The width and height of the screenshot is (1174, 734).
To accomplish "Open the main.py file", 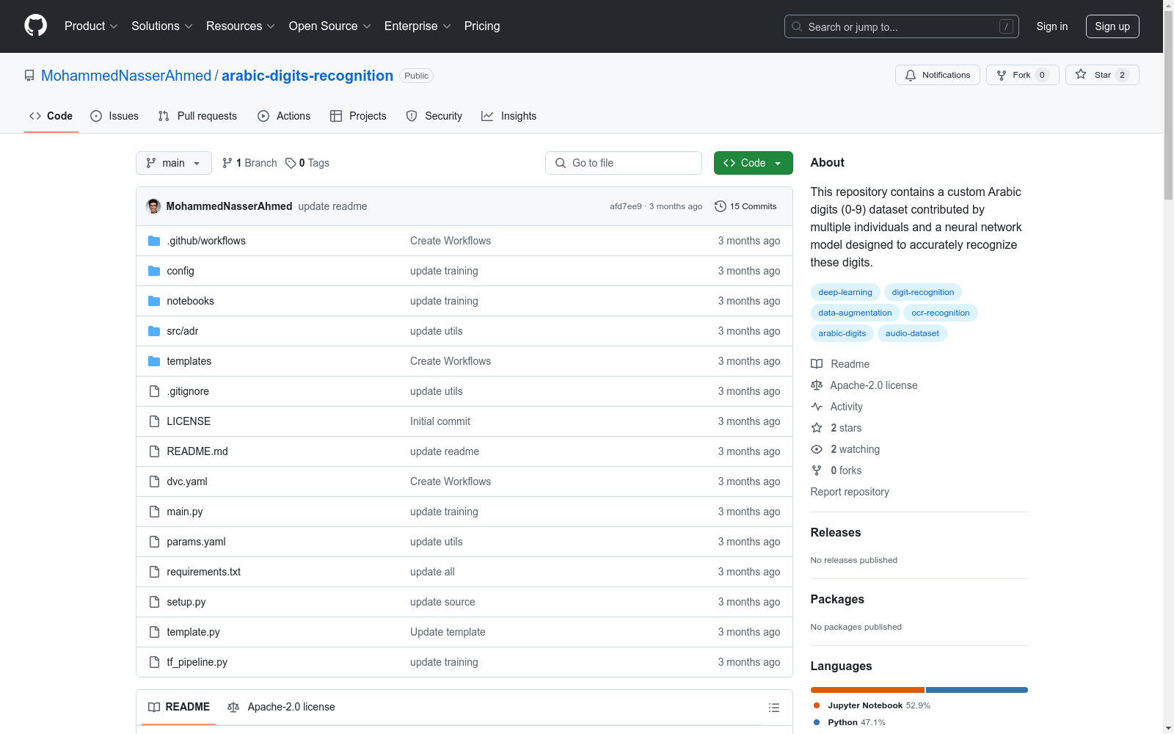I will pyautogui.click(x=185, y=512).
